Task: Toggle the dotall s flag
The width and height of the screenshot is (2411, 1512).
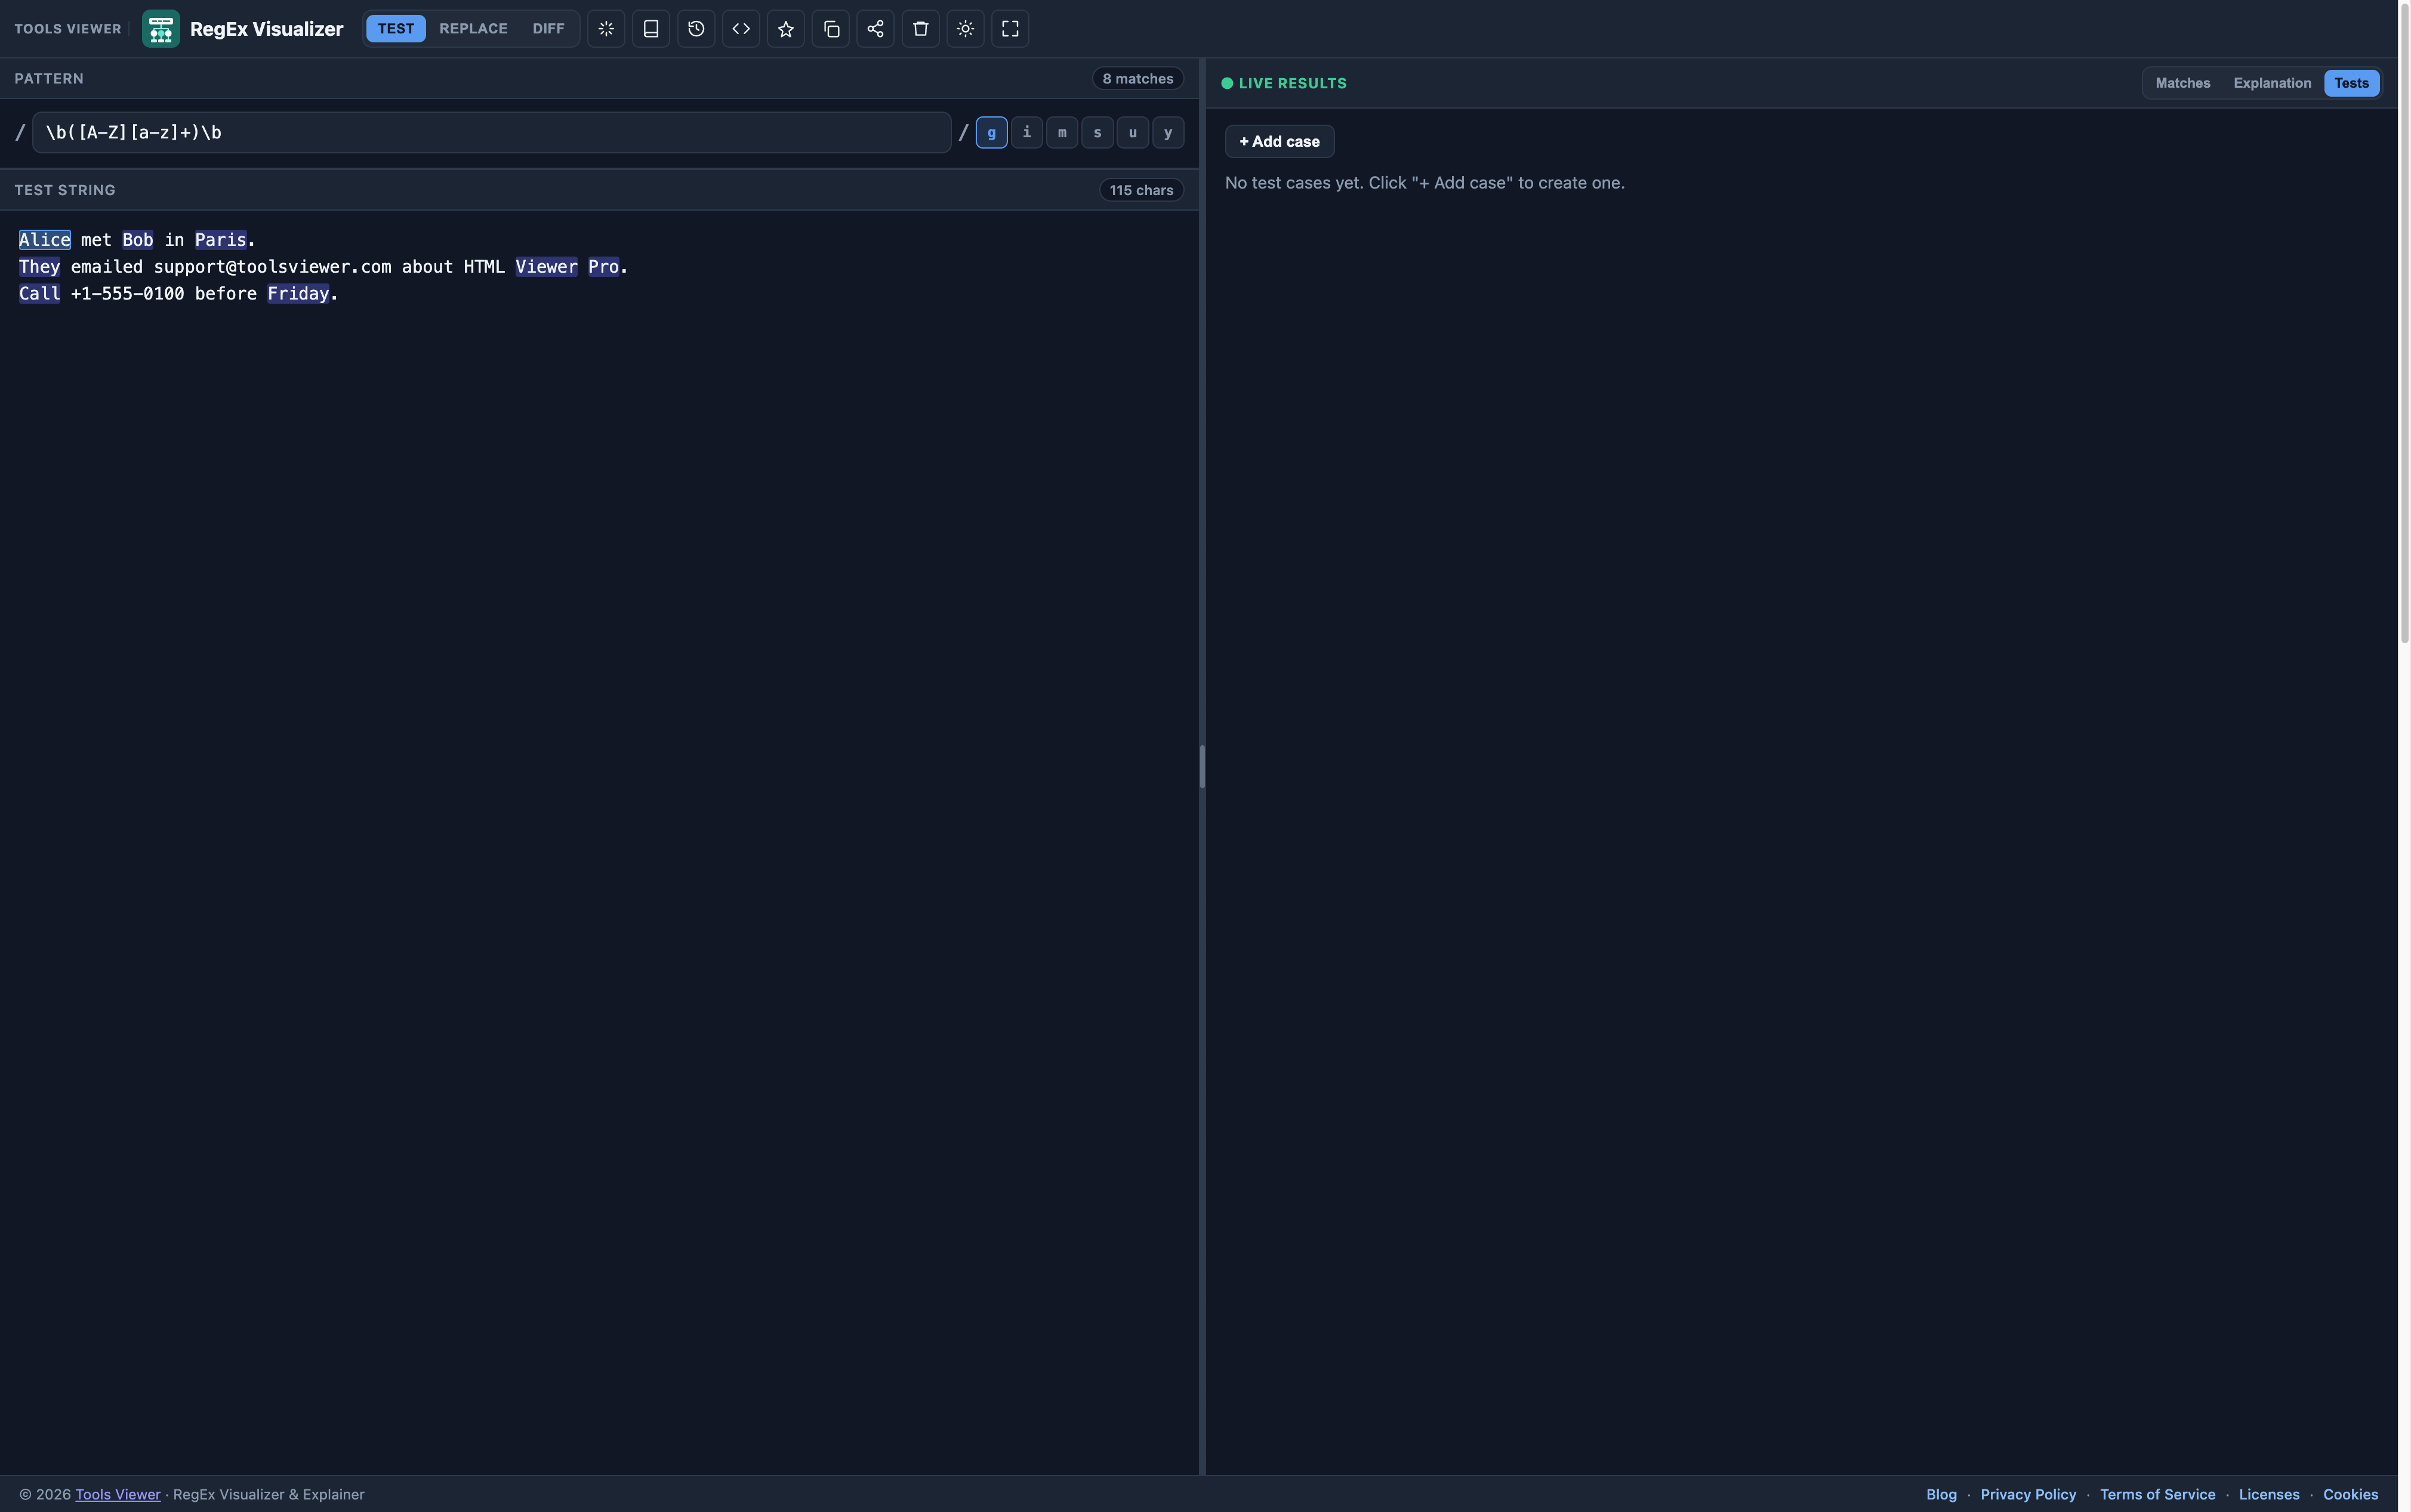Action: click(x=1097, y=132)
